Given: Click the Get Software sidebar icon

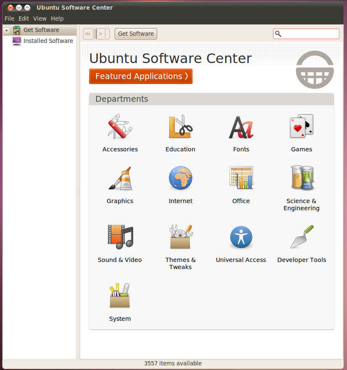Looking at the screenshot, I should click(x=16, y=30).
